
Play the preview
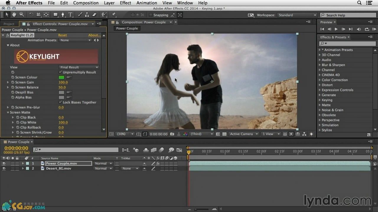(x=336, y=29)
